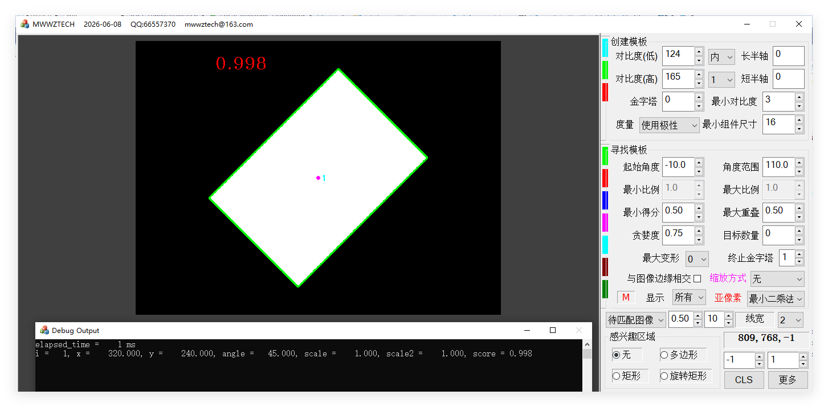
Task: Open the 显示 所有 dropdown
Action: (x=688, y=297)
